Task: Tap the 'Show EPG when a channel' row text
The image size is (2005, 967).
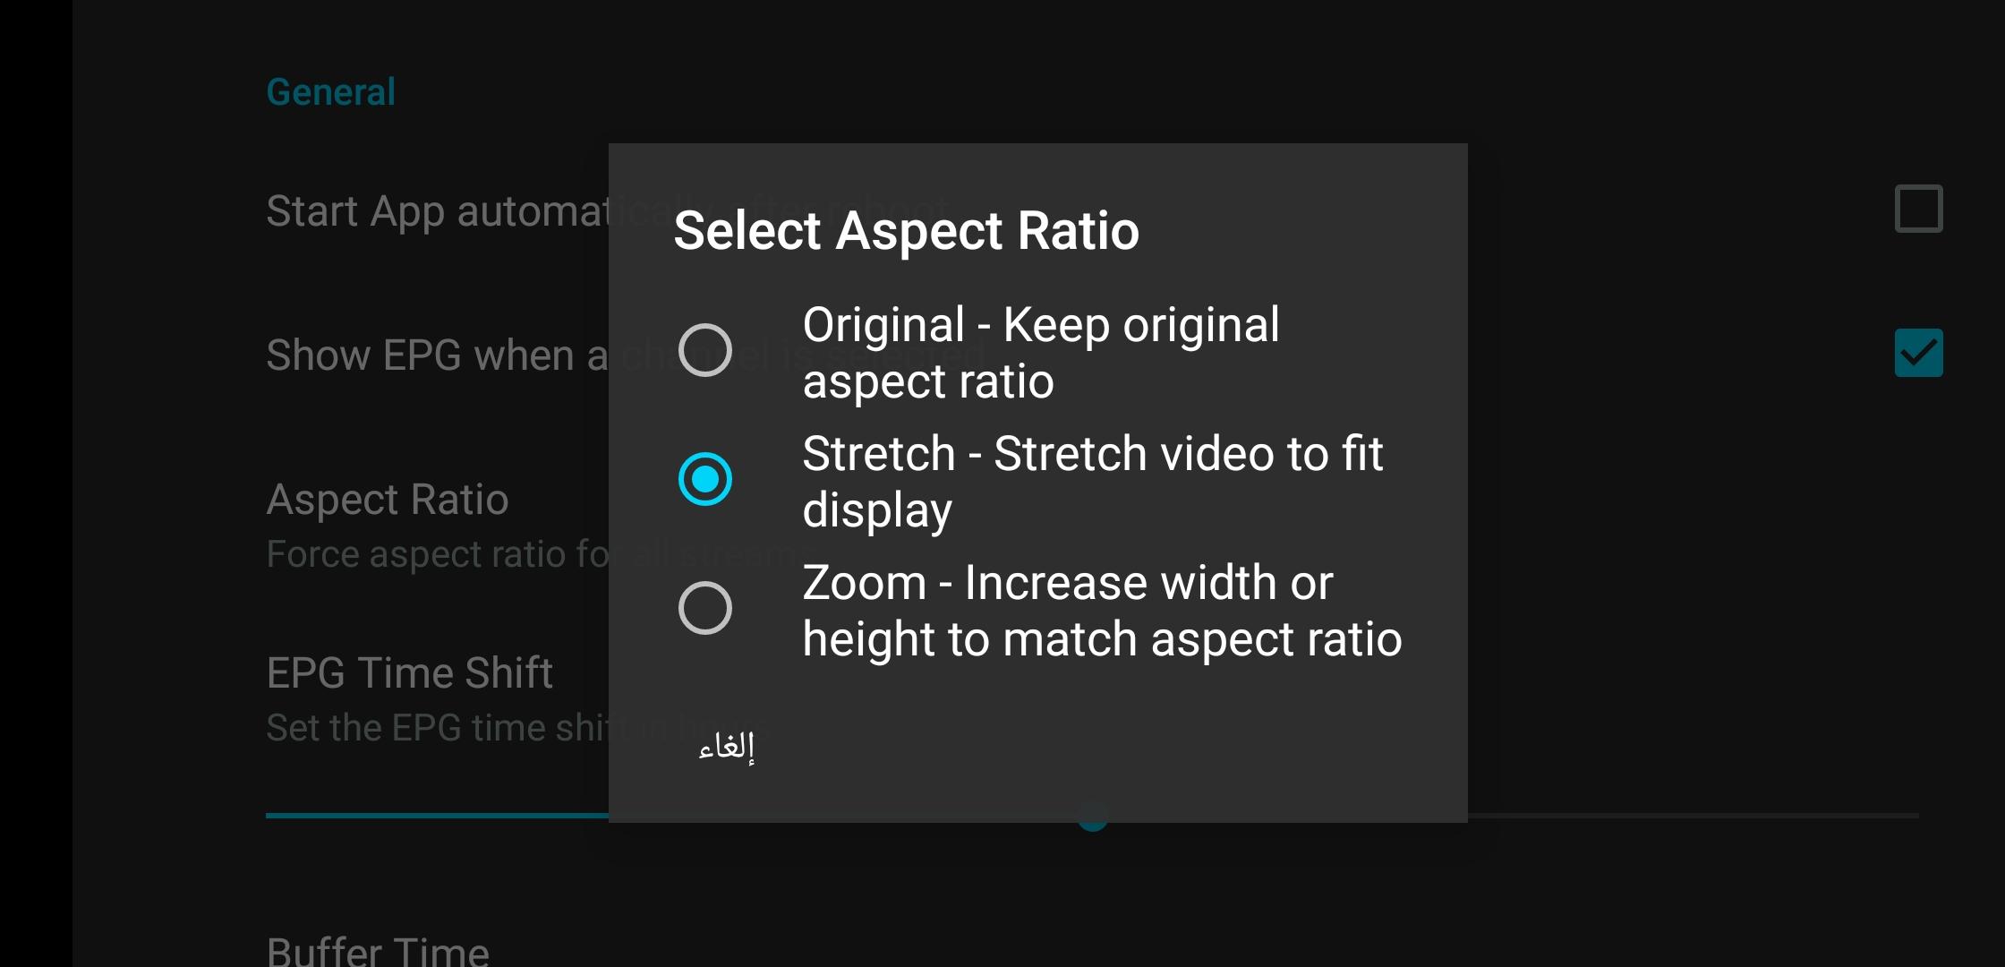Action: (x=437, y=355)
